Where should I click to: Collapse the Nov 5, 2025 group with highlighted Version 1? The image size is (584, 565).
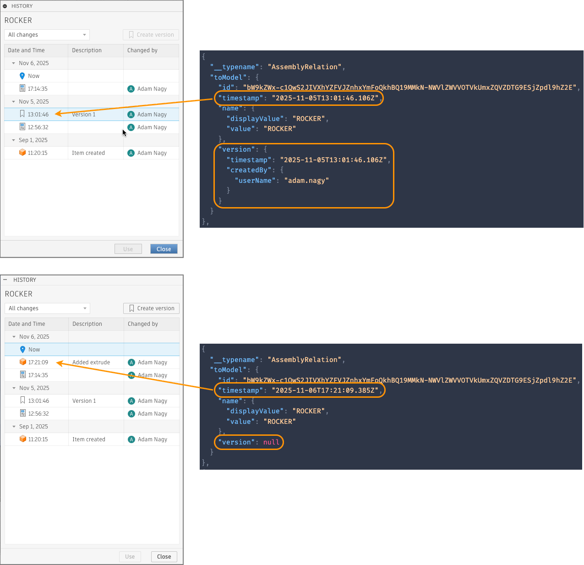click(13, 102)
